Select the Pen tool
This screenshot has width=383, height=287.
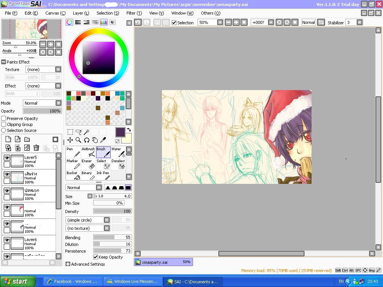point(73,152)
